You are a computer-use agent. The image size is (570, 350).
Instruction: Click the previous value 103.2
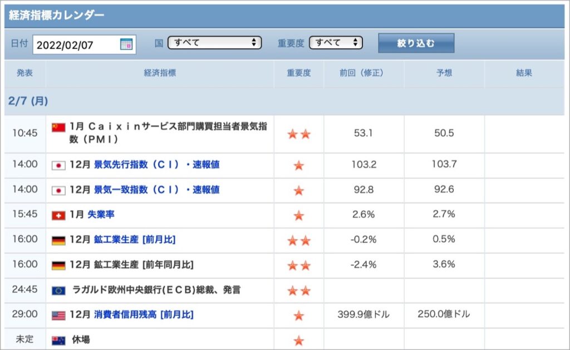(x=364, y=165)
